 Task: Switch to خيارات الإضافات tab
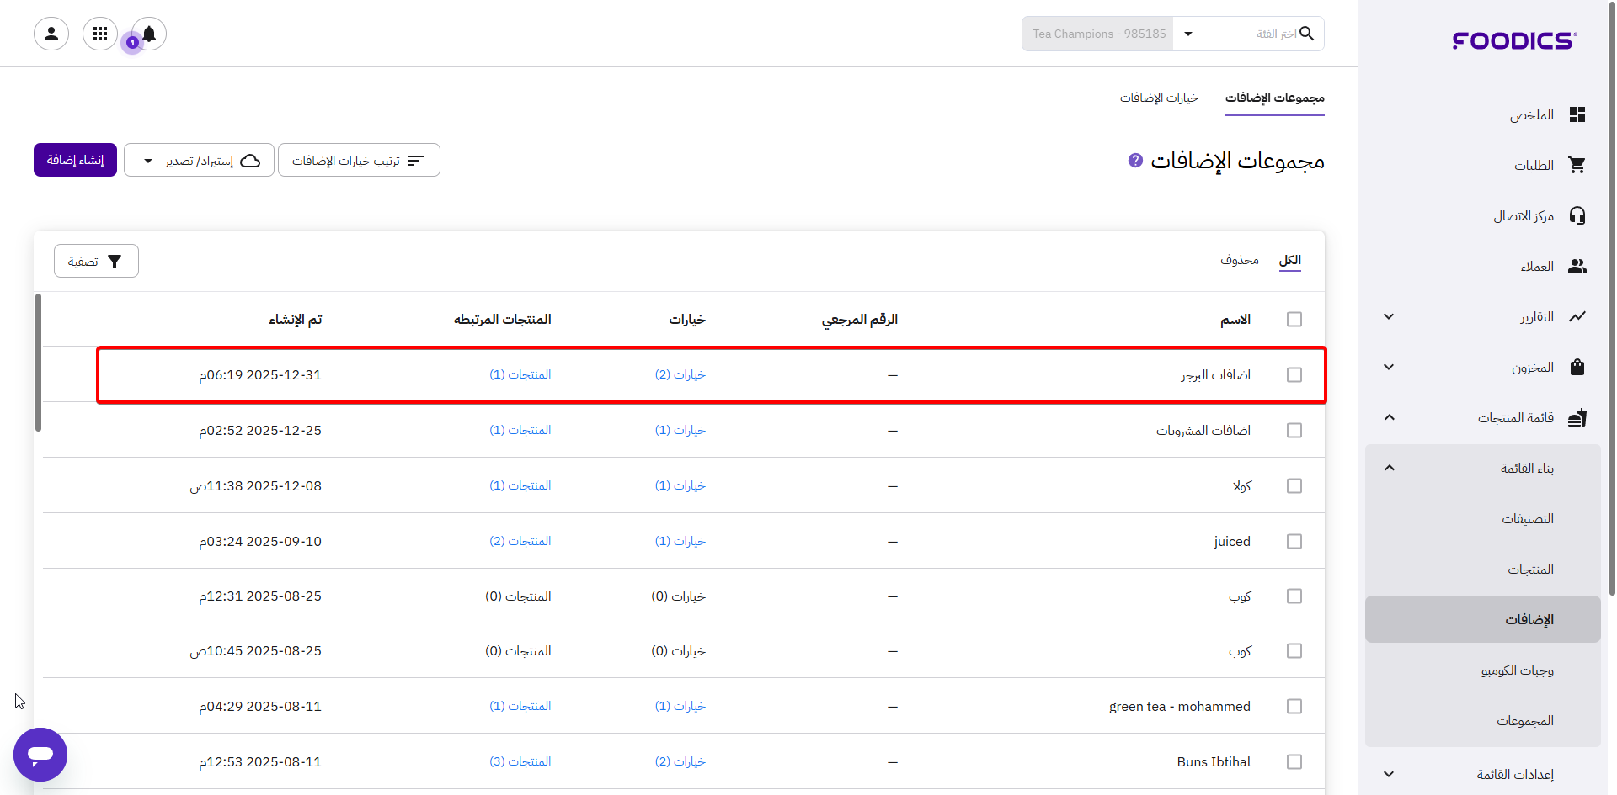(x=1158, y=98)
